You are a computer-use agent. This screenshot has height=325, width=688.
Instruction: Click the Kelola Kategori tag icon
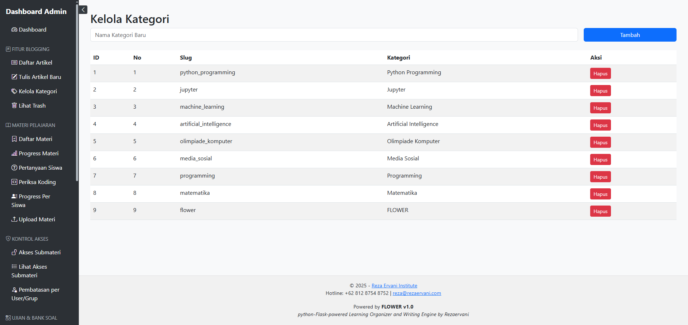tap(14, 91)
